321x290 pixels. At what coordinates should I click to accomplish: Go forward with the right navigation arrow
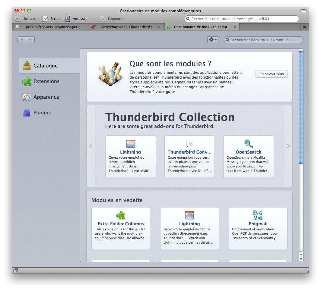[30, 40]
